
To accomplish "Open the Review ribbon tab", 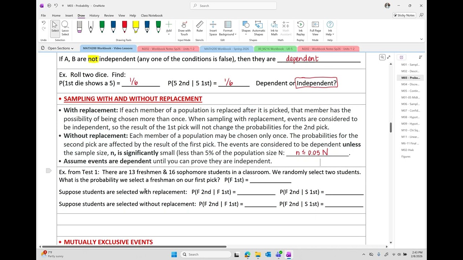I will click(x=109, y=16).
